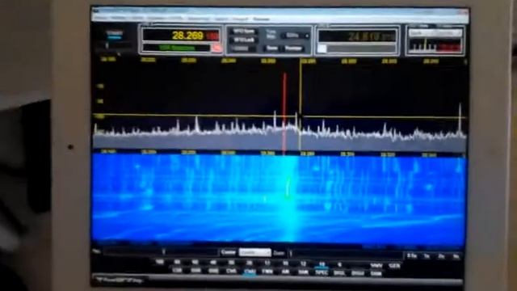Select the DIGU digital mode

point(358,273)
